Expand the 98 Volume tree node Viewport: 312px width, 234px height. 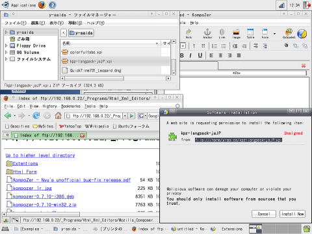click(6, 52)
